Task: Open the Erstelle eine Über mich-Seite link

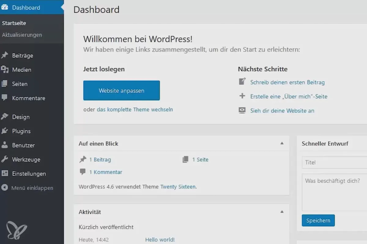Action: tap(289, 96)
